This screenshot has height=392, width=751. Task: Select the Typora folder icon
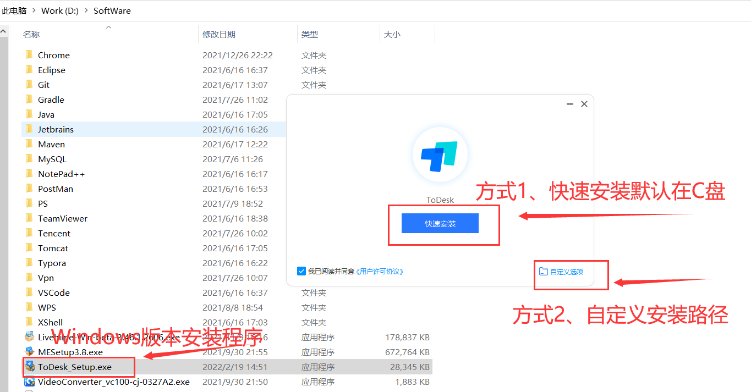pos(29,263)
